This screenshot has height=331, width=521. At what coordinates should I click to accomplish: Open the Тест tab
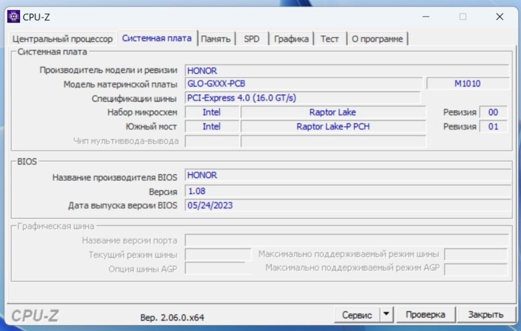tap(329, 39)
